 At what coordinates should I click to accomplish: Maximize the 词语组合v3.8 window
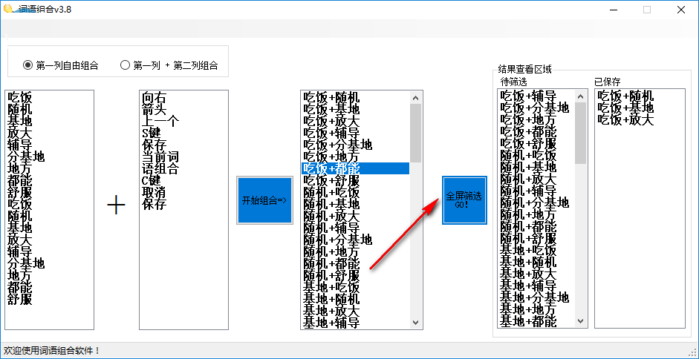point(647,10)
